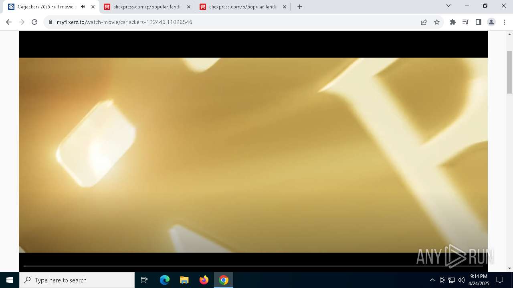Open the clock showing 9:14 PM
513x288 pixels.
[479, 280]
